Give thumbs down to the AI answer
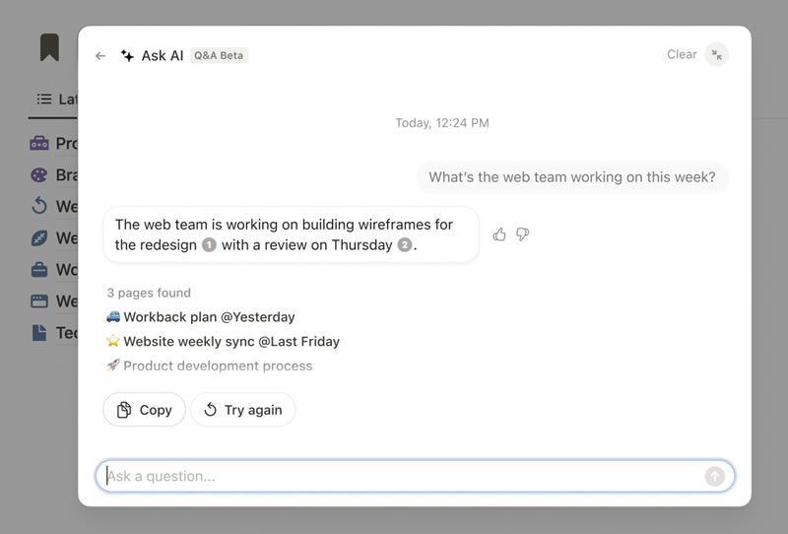The width and height of the screenshot is (788, 534). (x=523, y=234)
